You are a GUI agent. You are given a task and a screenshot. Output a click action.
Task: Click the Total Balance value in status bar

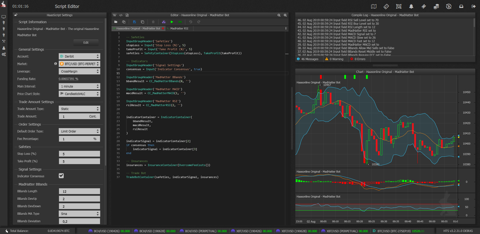point(59,231)
